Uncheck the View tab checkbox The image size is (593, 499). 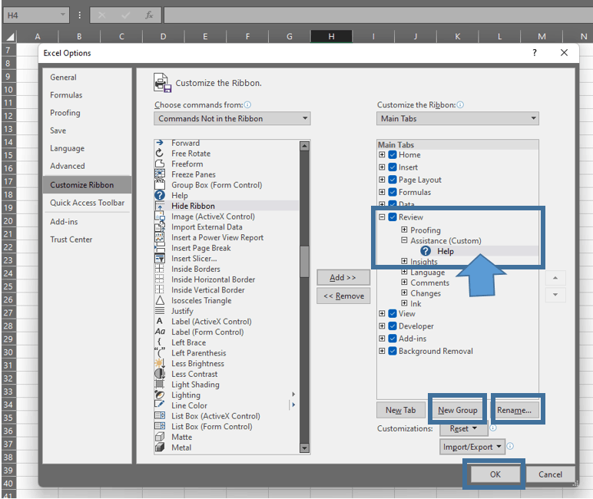393,313
